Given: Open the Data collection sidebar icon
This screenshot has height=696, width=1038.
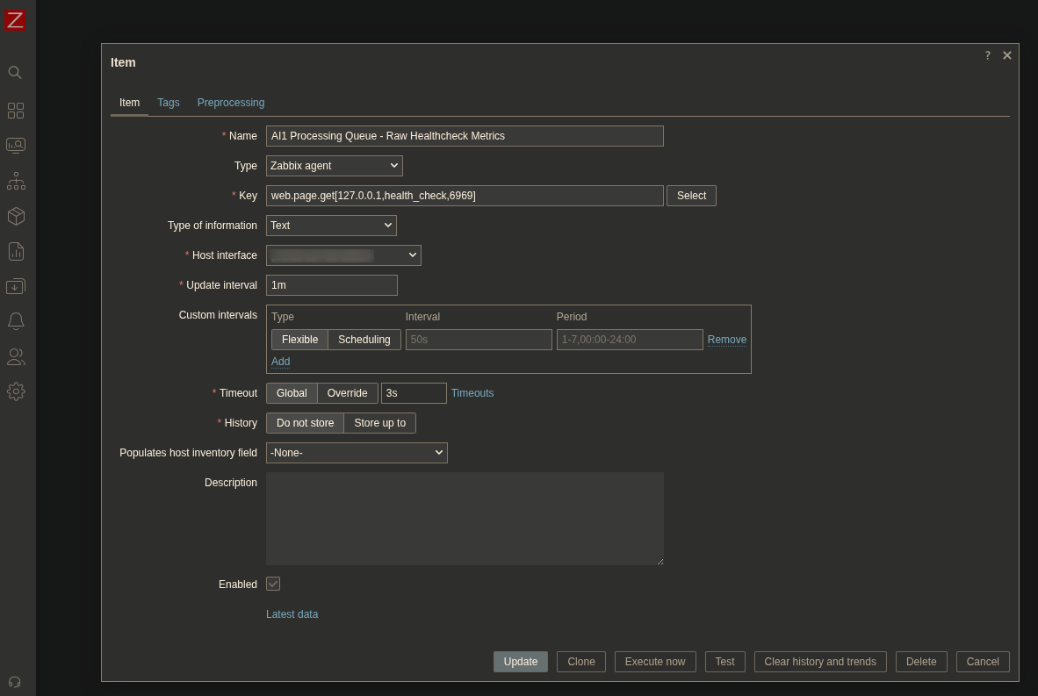Looking at the screenshot, I should tap(16, 286).
